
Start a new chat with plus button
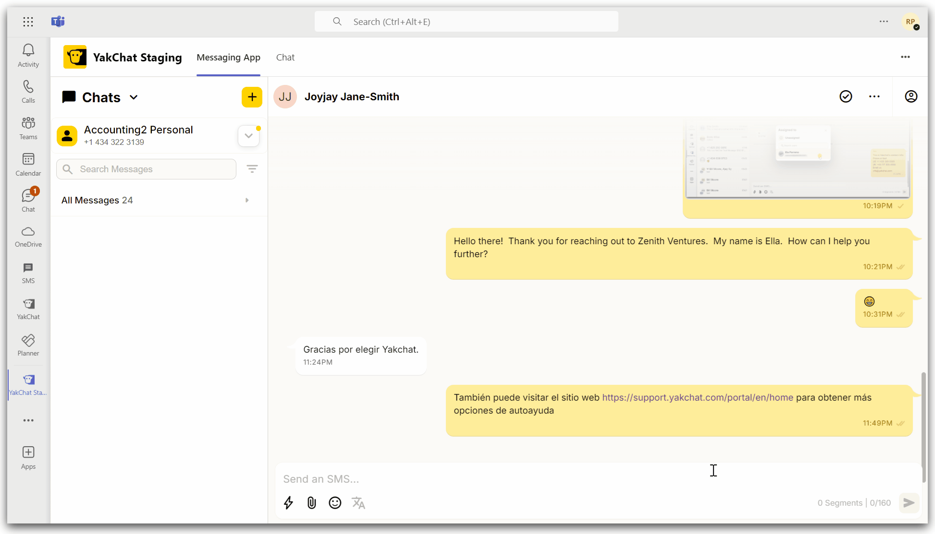[x=252, y=97]
